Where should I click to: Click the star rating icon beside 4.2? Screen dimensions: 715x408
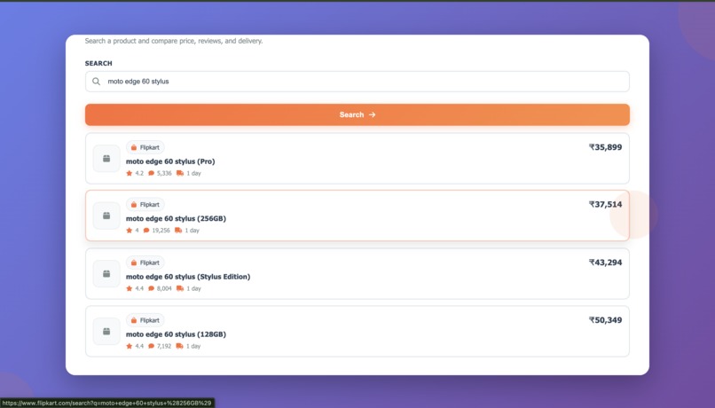click(129, 173)
